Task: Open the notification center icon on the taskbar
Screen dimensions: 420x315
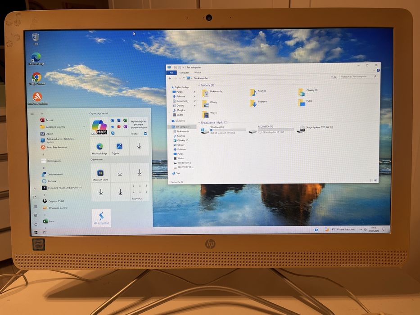Action: 384,229
